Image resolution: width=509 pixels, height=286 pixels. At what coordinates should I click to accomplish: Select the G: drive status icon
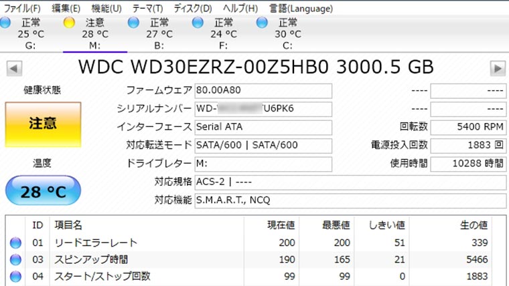pyautogui.click(x=5, y=23)
